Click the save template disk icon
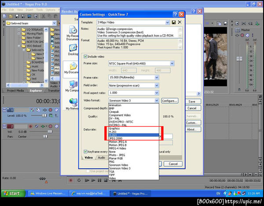The width and height of the screenshot is (264, 206). click(174, 22)
